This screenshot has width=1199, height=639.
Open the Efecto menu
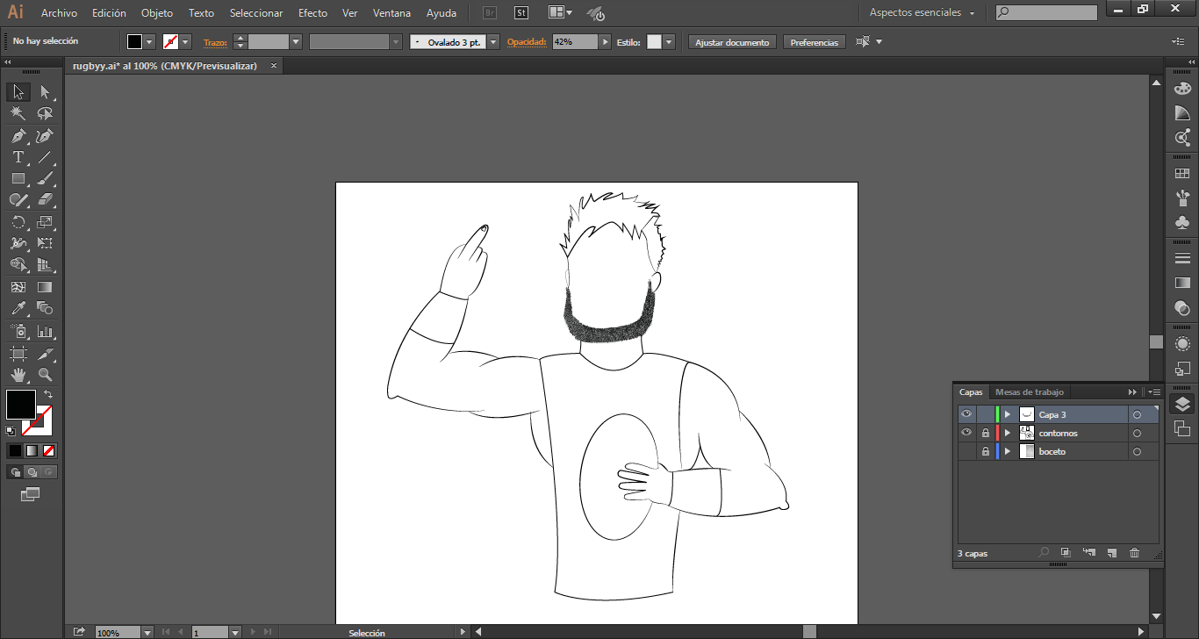pos(312,13)
